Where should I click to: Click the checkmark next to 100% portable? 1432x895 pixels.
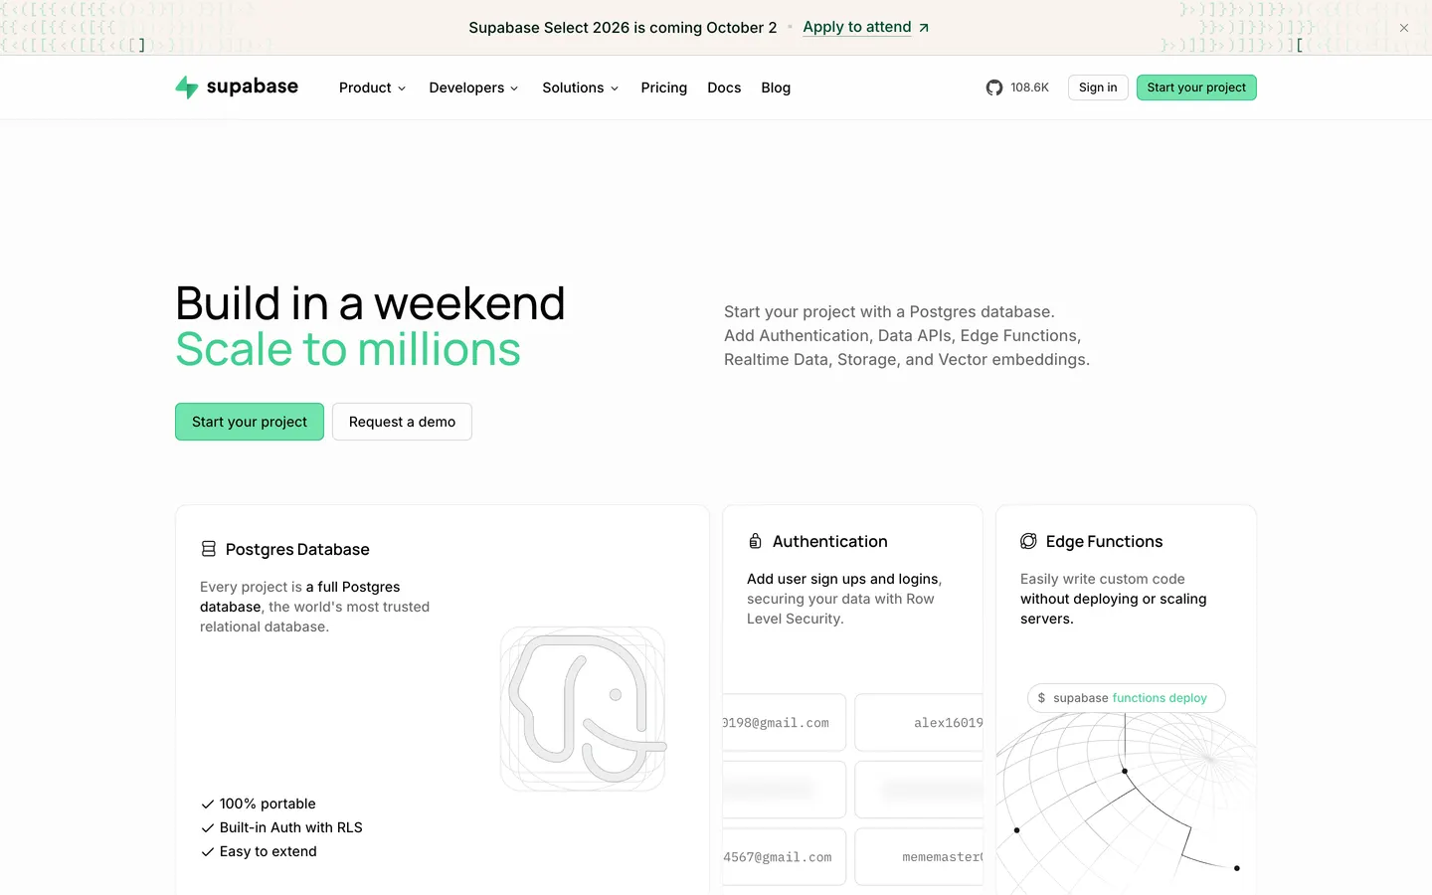(208, 804)
